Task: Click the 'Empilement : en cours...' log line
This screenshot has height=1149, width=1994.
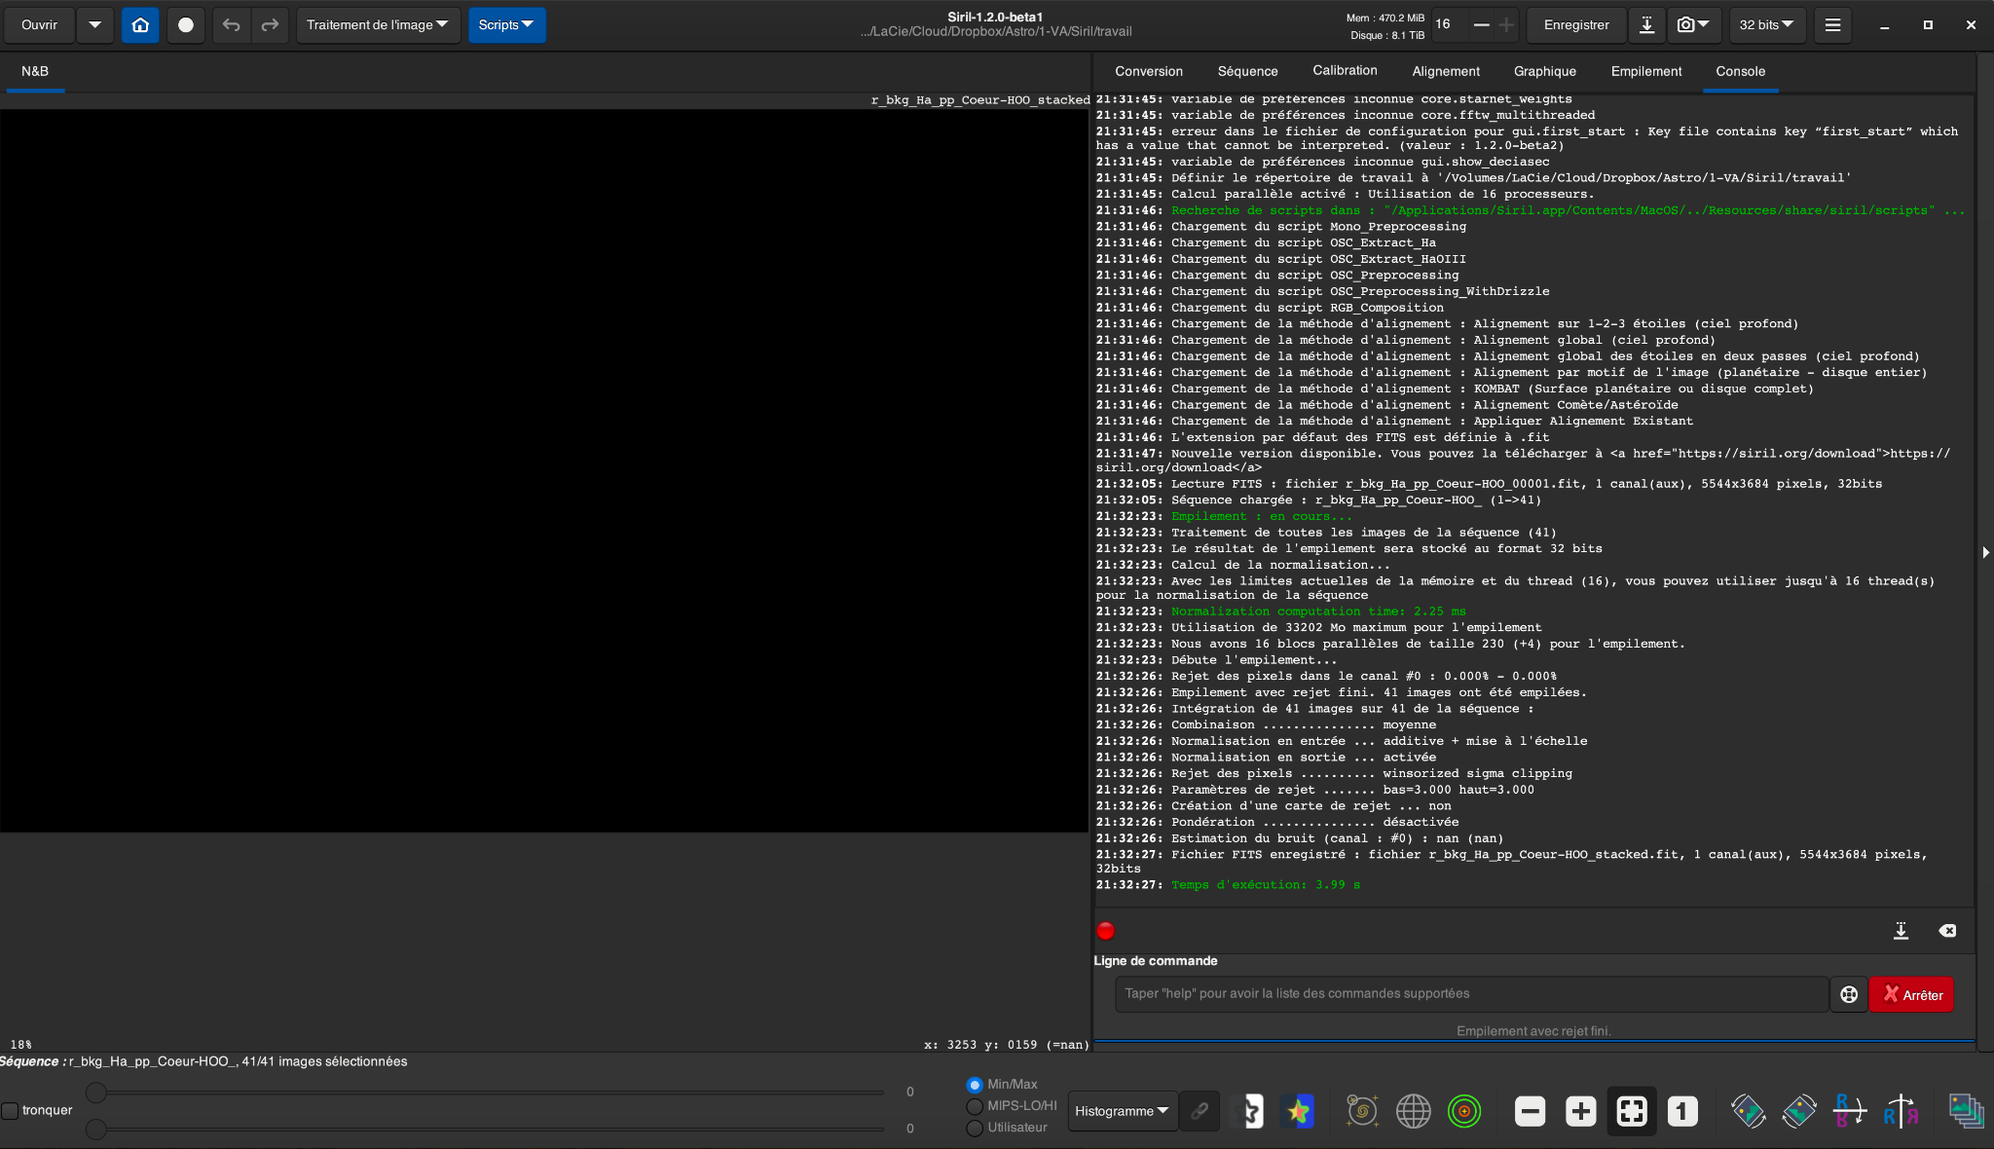Action: click(1261, 516)
